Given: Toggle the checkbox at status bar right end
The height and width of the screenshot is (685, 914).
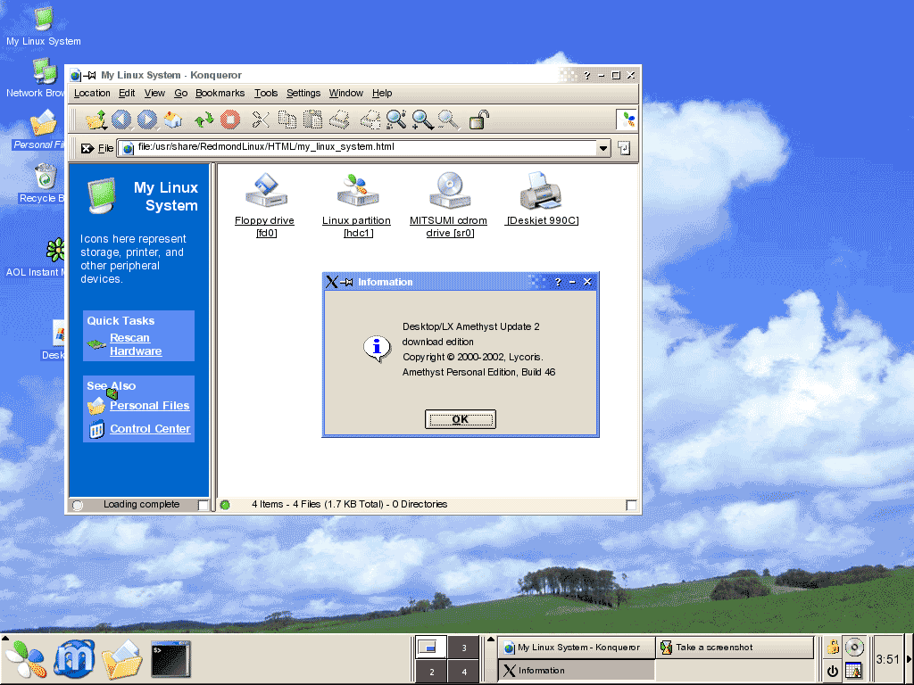Looking at the screenshot, I should (x=631, y=505).
